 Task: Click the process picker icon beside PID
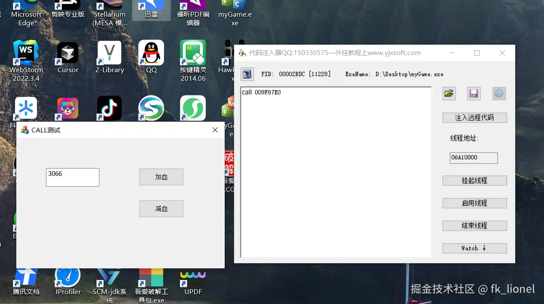click(x=247, y=74)
